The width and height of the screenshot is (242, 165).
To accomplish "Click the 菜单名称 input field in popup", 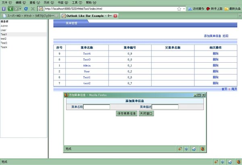I will (96, 107).
